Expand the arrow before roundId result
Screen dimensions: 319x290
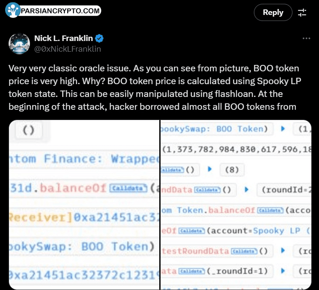pyautogui.click(x=246, y=190)
